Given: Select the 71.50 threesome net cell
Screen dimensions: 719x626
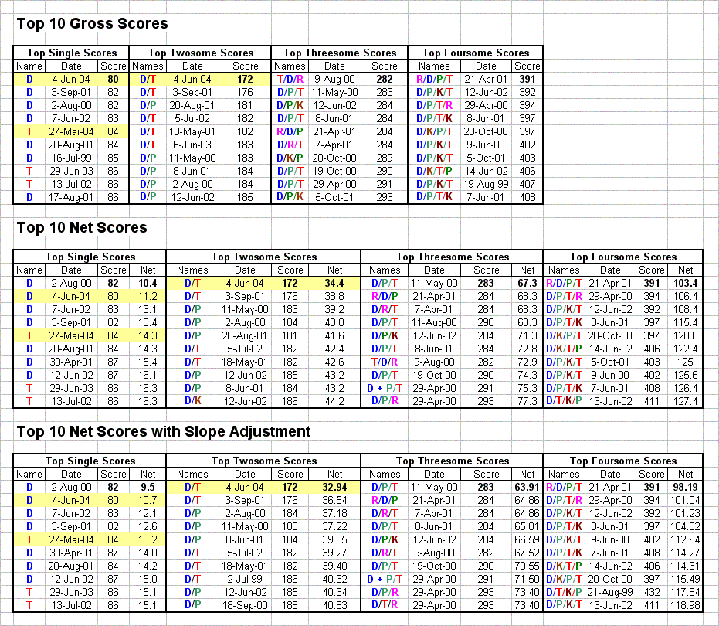Looking at the screenshot, I should 527,579.
